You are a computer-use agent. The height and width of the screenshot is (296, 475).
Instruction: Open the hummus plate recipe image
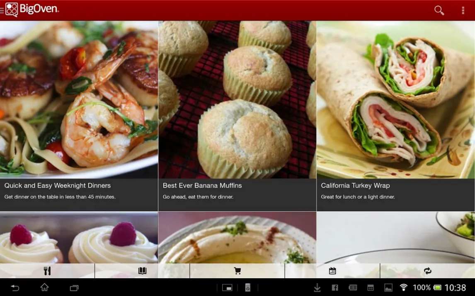point(237,238)
